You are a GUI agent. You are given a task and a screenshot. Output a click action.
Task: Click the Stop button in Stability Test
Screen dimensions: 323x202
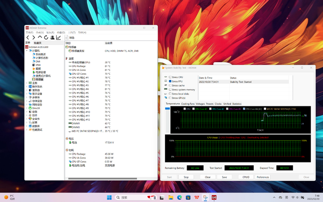tap(186, 177)
